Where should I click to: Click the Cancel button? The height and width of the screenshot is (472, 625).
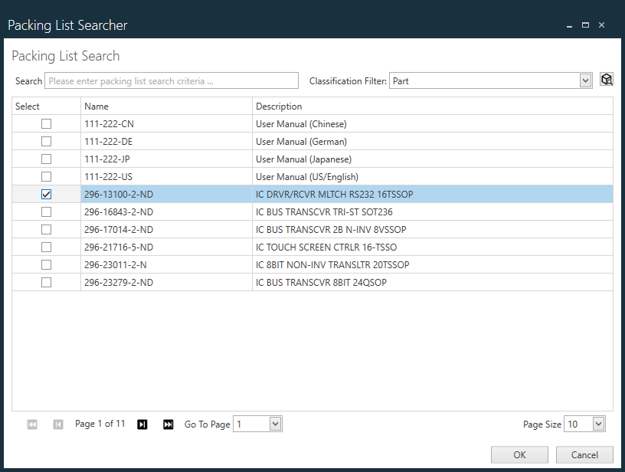tap(584, 454)
